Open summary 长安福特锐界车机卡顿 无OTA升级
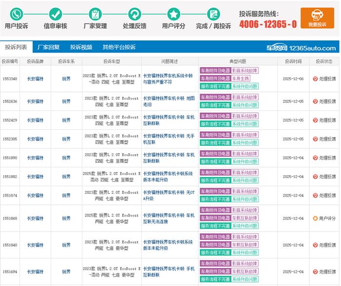341x286 pixels. (x=169, y=196)
